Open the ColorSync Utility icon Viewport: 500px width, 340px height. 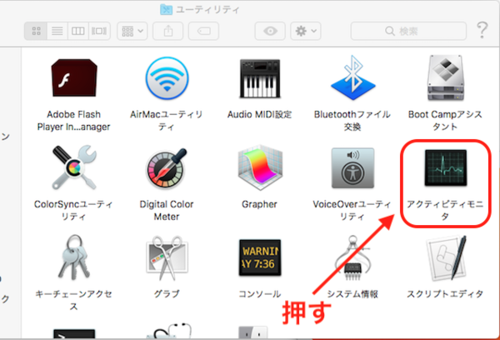tap(74, 167)
